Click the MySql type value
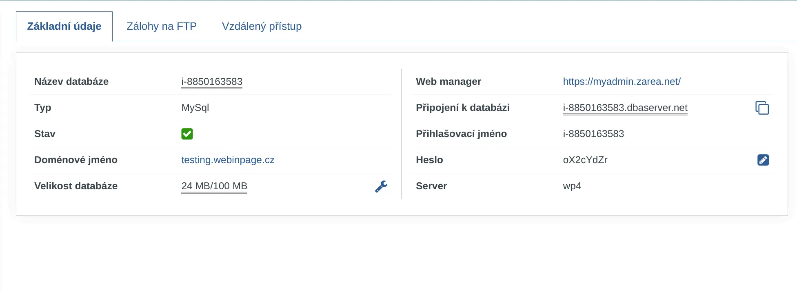Image resolution: width=797 pixels, height=292 pixels. pos(195,108)
